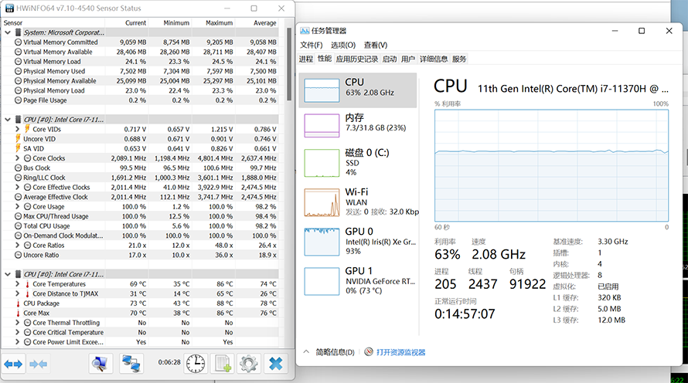
Task: Collapse to brief info chevron in Task Manager
Action: point(306,352)
